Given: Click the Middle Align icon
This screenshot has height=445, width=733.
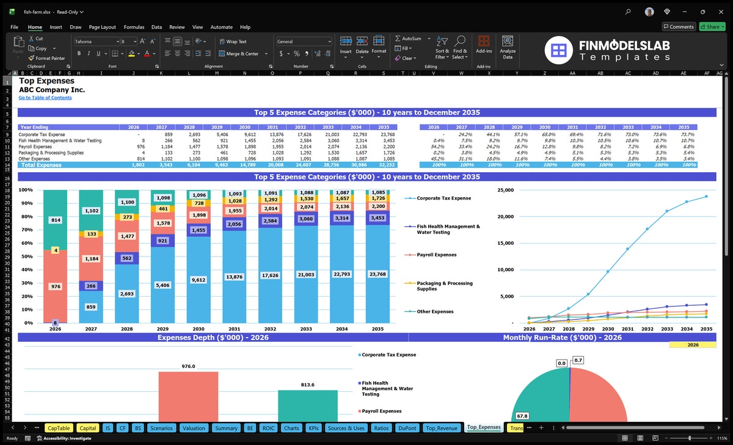Looking at the screenshot, I should pyautogui.click(x=178, y=42).
